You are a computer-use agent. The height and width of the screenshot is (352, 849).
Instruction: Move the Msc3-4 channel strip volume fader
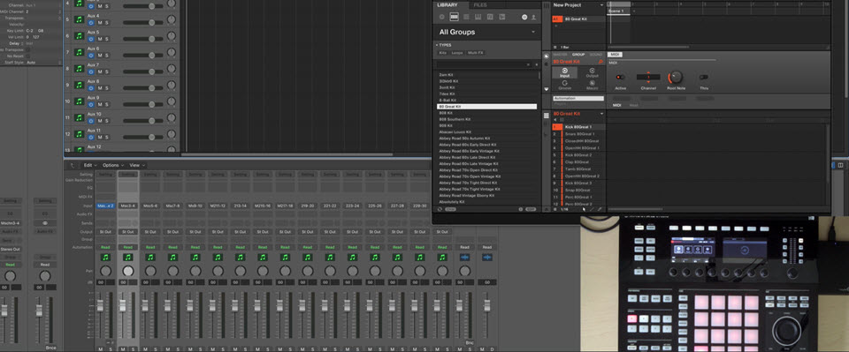pyautogui.click(x=122, y=305)
